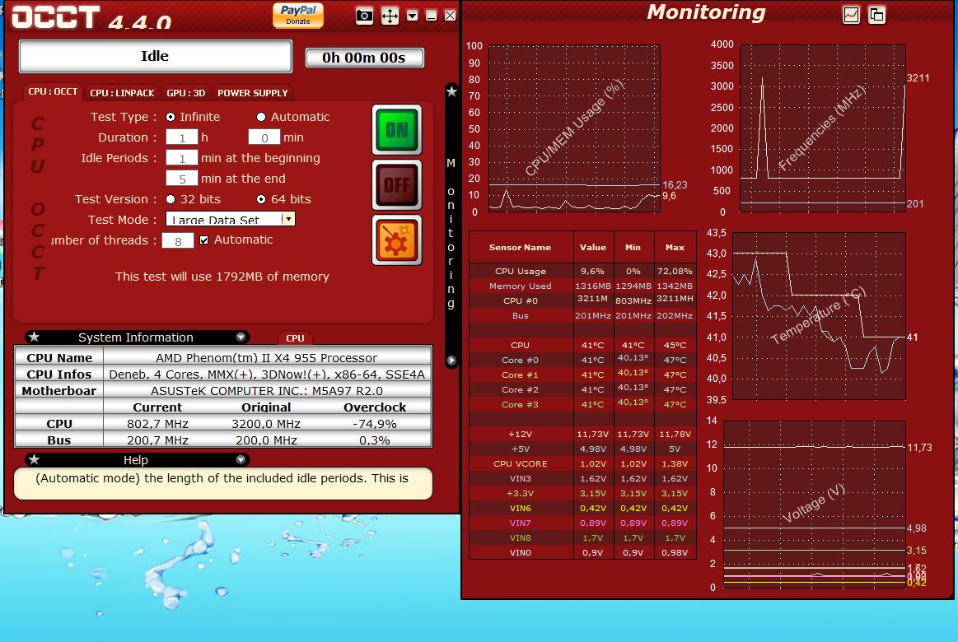The width and height of the screenshot is (958, 642).
Task: Select the Infinite test type
Action: [x=171, y=117]
